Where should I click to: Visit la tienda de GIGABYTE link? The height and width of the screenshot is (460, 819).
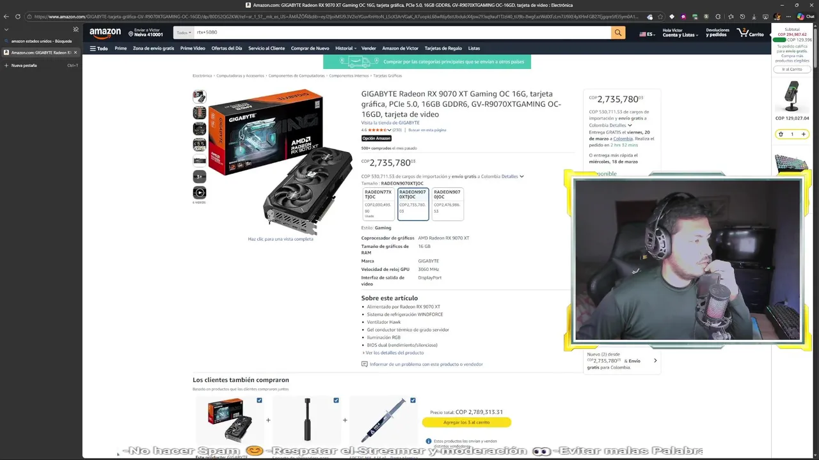click(390, 123)
